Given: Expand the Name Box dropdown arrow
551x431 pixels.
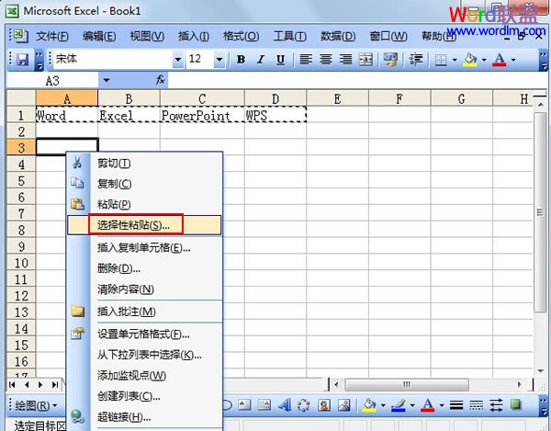Looking at the screenshot, I should (107, 81).
